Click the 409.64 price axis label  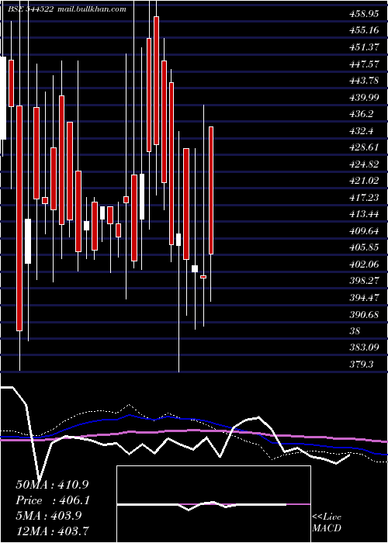(x=364, y=231)
